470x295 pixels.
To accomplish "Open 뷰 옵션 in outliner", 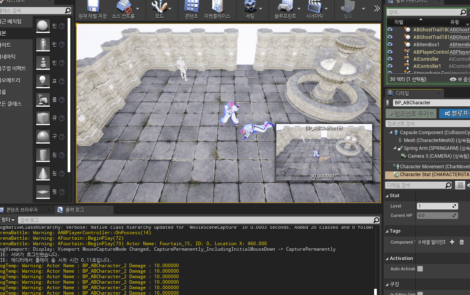I will tap(459, 79).
